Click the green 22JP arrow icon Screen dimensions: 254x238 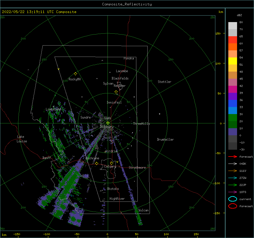coord(233,185)
